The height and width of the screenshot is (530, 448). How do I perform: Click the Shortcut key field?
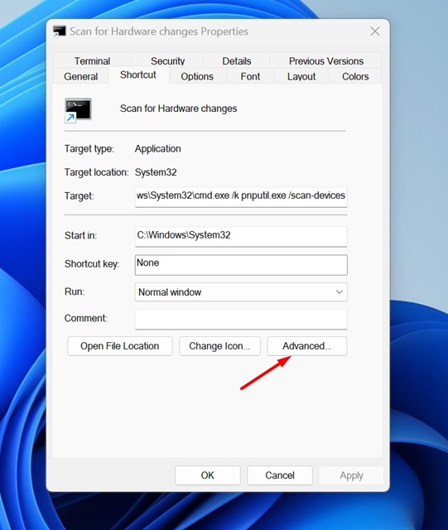(x=241, y=265)
